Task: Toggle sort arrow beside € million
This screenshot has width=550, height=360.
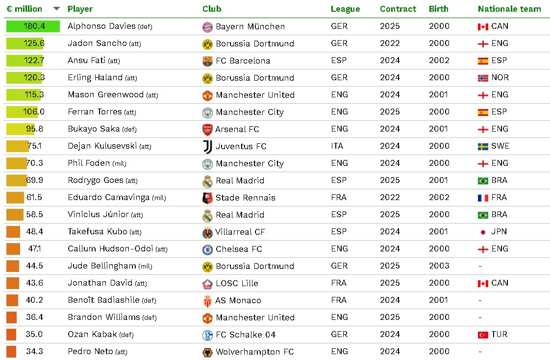Action: coord(56,9)
